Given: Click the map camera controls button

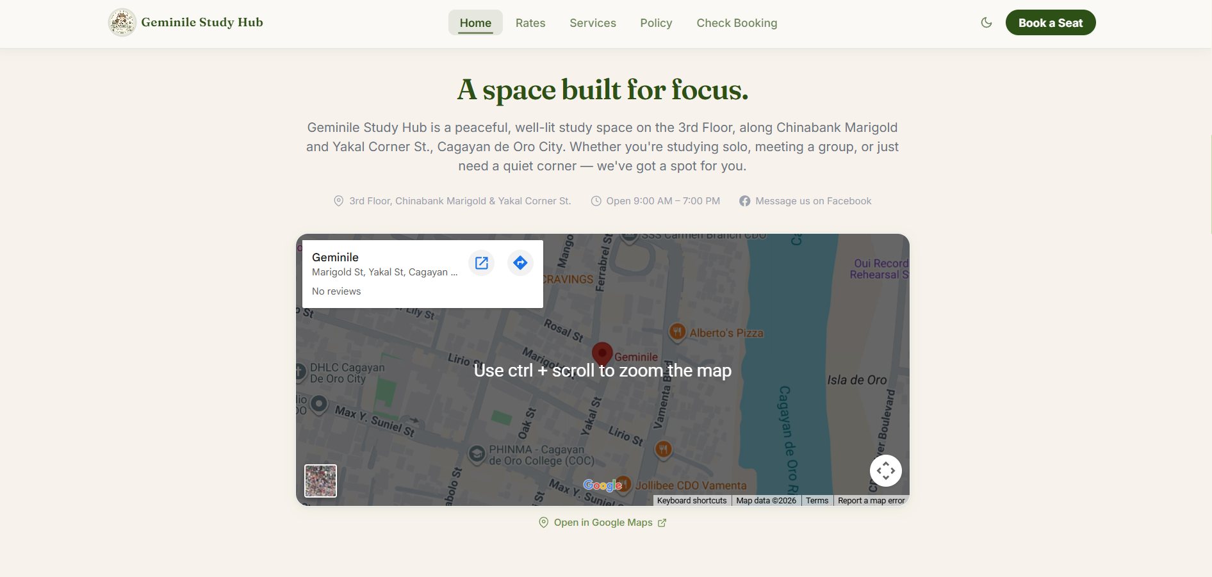Looking at the screenshot, I should (886, 471).
